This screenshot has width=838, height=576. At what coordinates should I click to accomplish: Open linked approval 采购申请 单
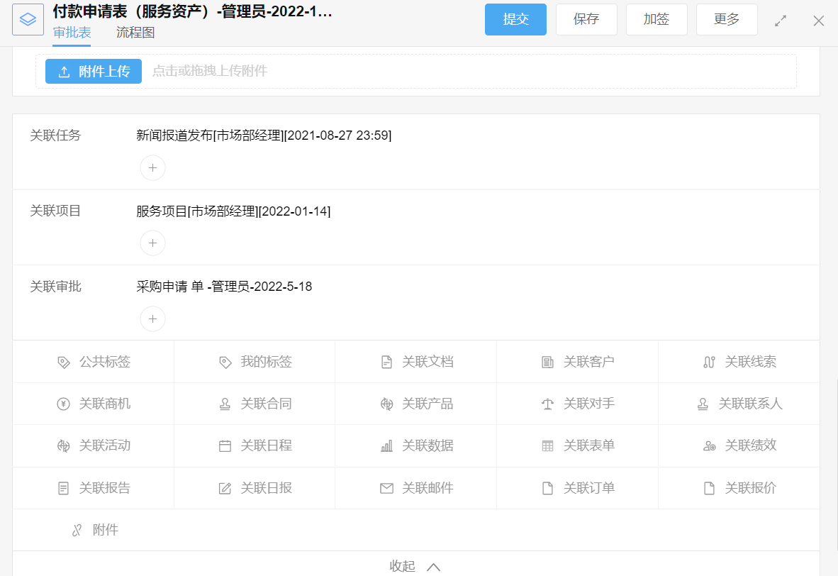click(224, 287)
